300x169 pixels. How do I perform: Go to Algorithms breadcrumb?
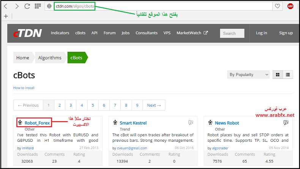pyautogui.click(x=50, y=57)
